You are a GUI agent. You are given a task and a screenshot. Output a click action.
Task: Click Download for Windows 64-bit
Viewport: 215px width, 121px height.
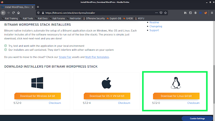click(x=38, y=96)
